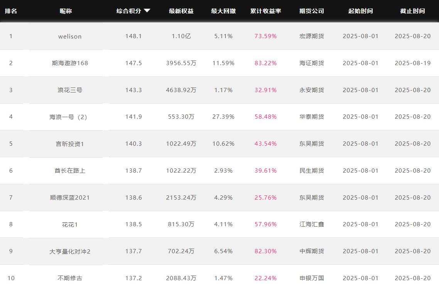Click the 1022.22万 equity value
This screenshot has width=439, height=291.
tap(181, 171)
